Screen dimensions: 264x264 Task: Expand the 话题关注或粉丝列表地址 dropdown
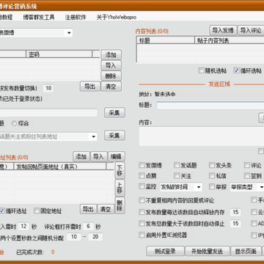[x=93, y=136]
